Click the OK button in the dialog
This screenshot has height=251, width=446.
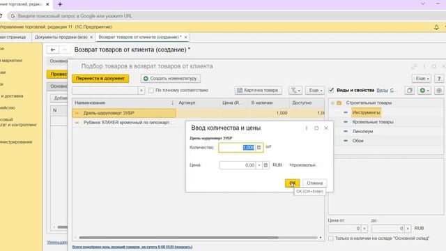292,183
